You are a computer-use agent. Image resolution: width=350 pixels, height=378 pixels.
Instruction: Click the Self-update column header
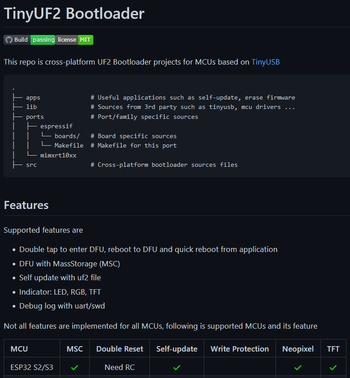click(176, 349)
